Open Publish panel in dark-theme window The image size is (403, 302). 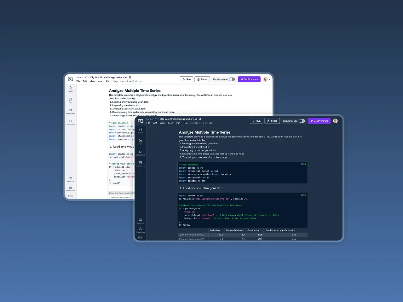point(141,131)
